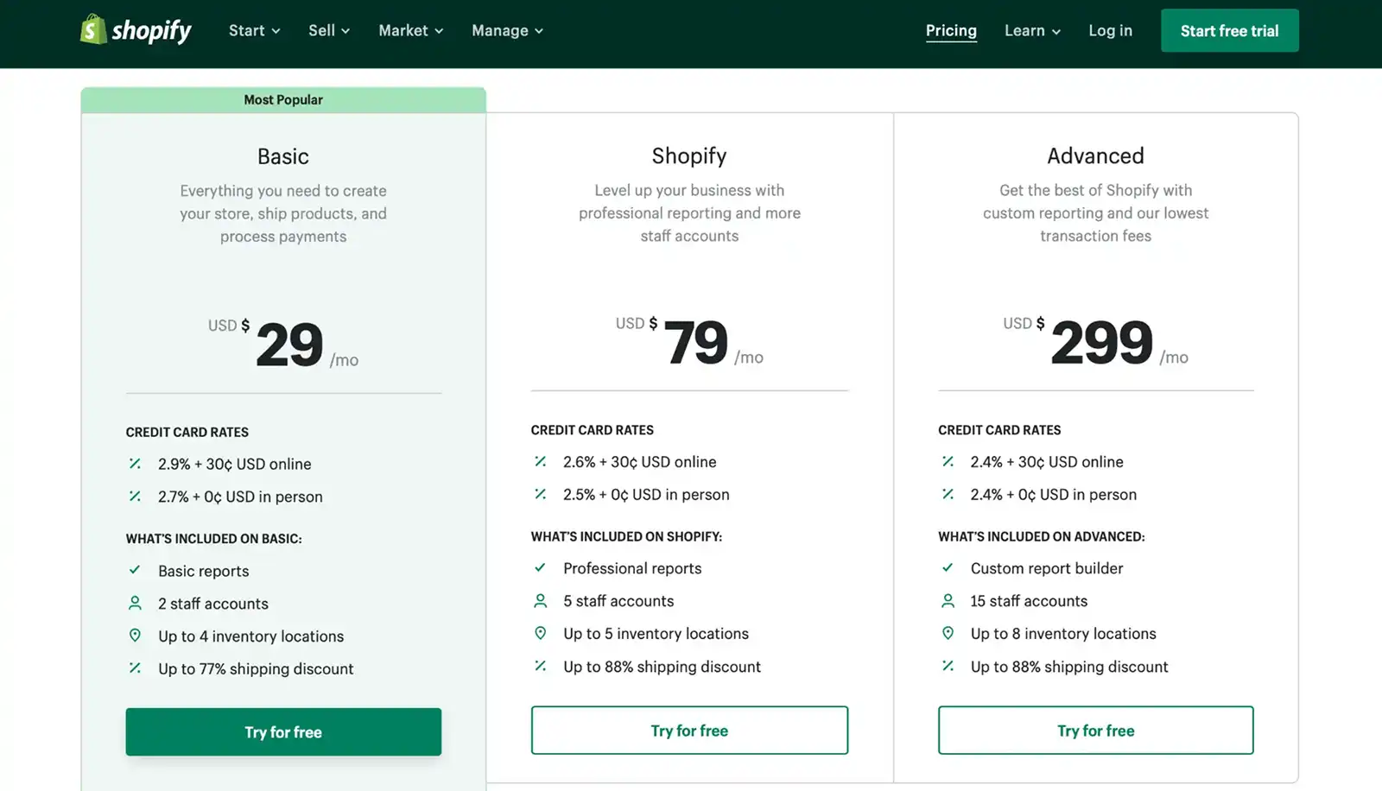Image resolution: width=1382 pixels, height=791 pixels.
Task: Click location pin icon for Basic inventory locations
Action: pos(135,635)
